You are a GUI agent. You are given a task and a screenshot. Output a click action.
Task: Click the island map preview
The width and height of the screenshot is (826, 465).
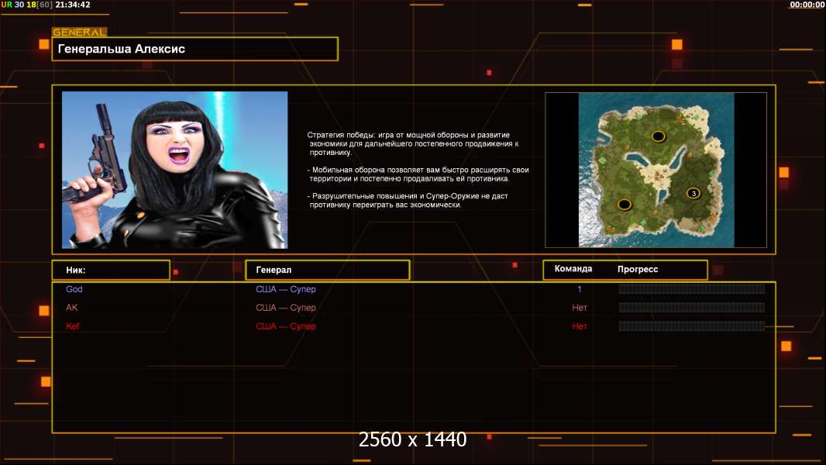tap(656, 170)
